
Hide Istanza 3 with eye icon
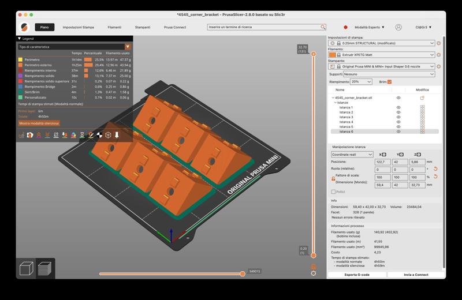(x=398, y=117)
